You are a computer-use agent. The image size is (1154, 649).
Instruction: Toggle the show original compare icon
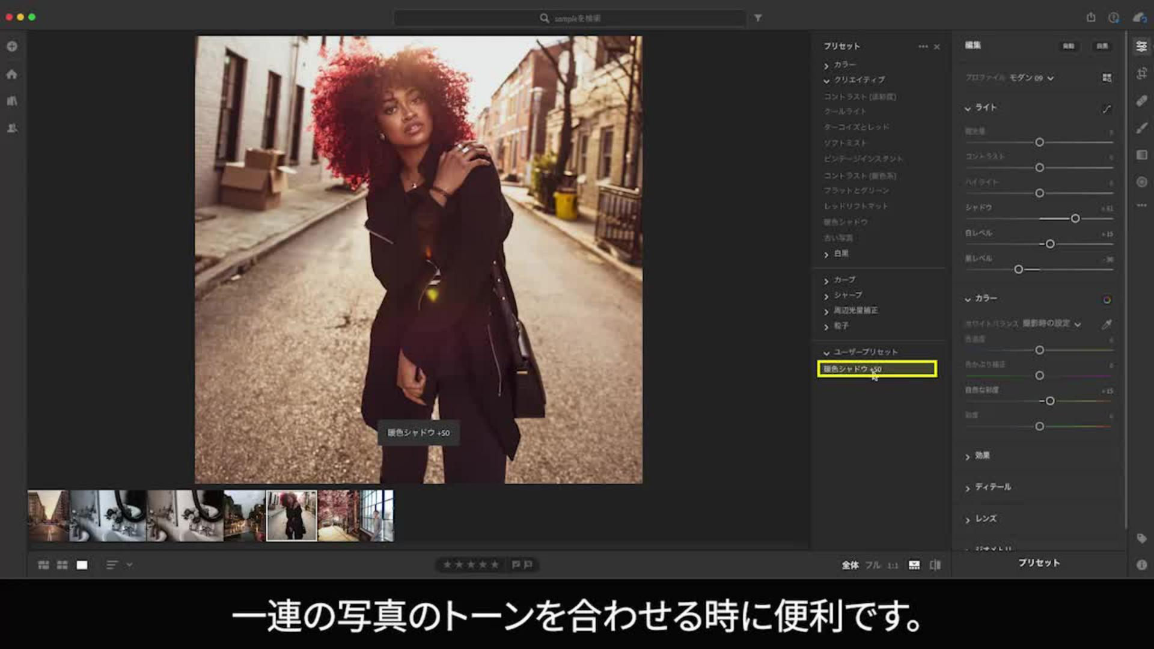tap(935, 565)
